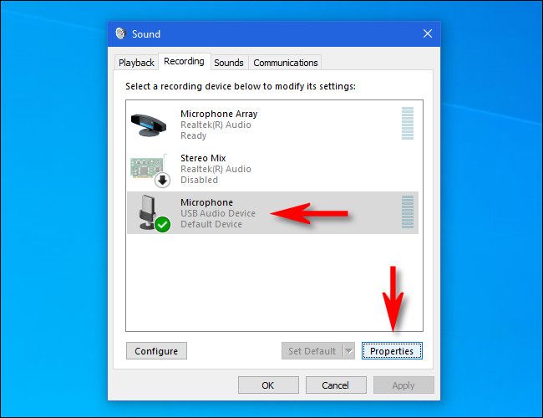Viewport: 543px width, 418px height.
Task: Select the Stereo Mix sound card icon
Action: tap(149, 168)
